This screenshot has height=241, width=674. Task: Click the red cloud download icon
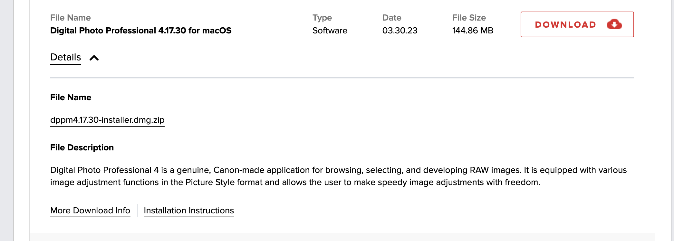(x=614, y=24)
